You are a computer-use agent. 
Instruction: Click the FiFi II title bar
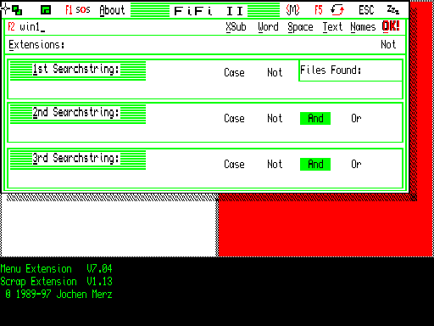[x=205, y=11]
